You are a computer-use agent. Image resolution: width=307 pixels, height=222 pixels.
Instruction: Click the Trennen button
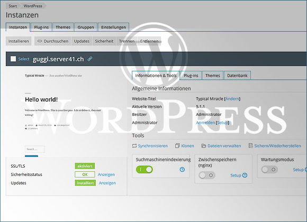coord(127,41)
